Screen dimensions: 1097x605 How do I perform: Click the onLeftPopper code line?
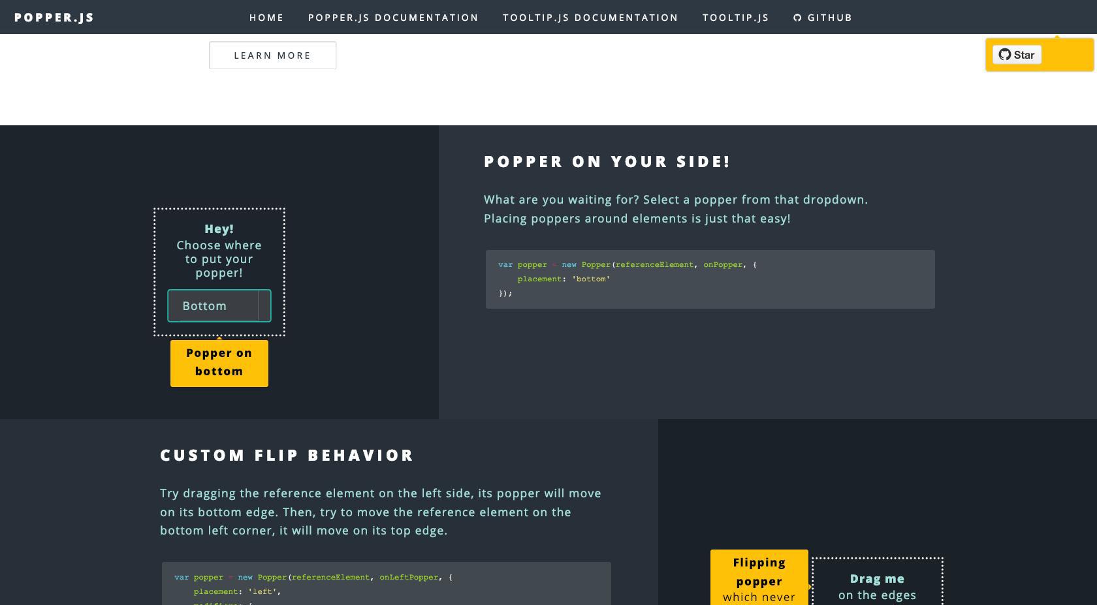(x=313, y=577)
